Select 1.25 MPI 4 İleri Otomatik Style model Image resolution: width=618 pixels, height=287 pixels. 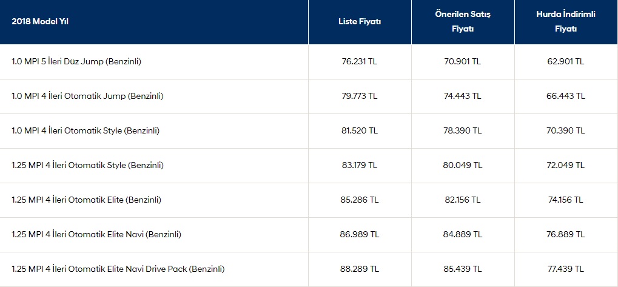[x=87, y=165]
